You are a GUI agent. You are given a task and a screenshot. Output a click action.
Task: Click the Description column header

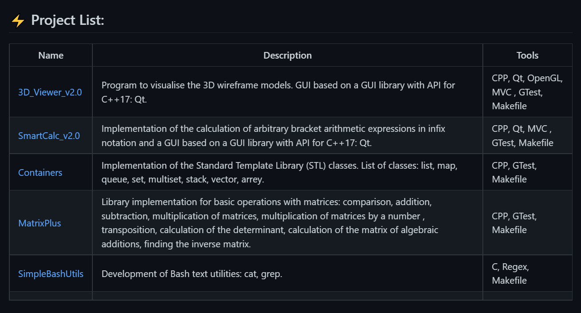pos(287,55)
